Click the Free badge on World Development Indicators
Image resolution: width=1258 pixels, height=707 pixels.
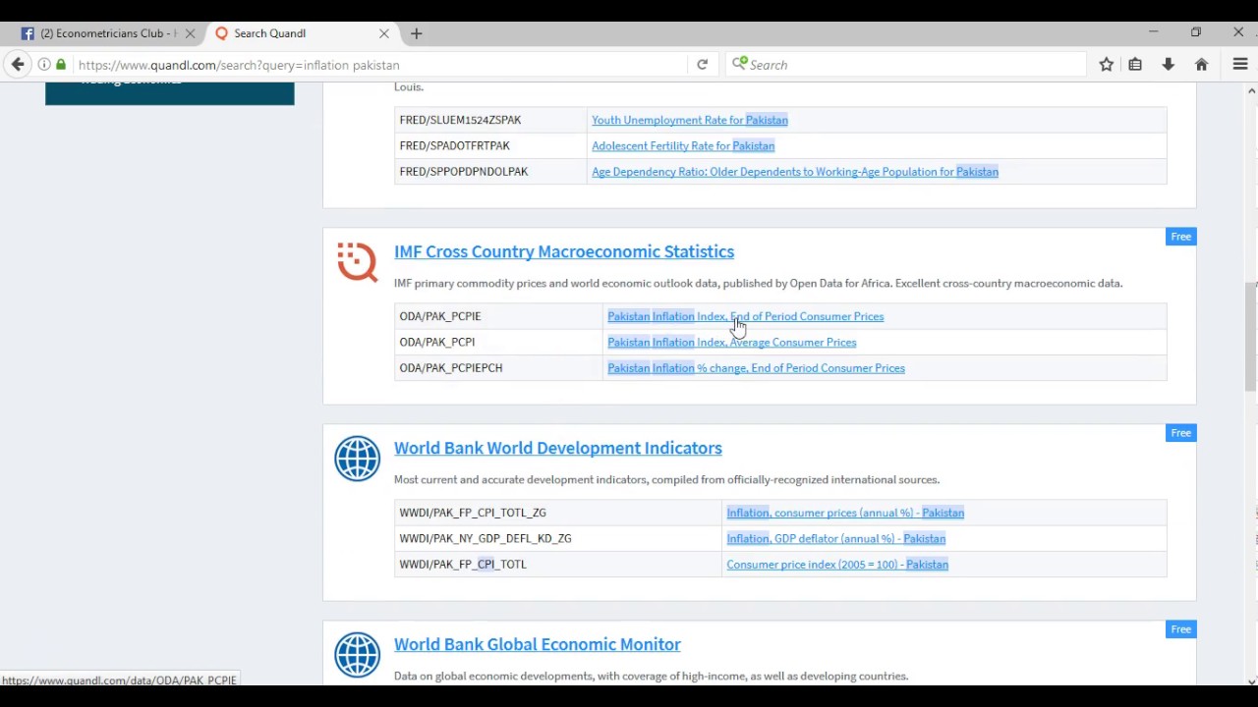[x=1181, y=433]
